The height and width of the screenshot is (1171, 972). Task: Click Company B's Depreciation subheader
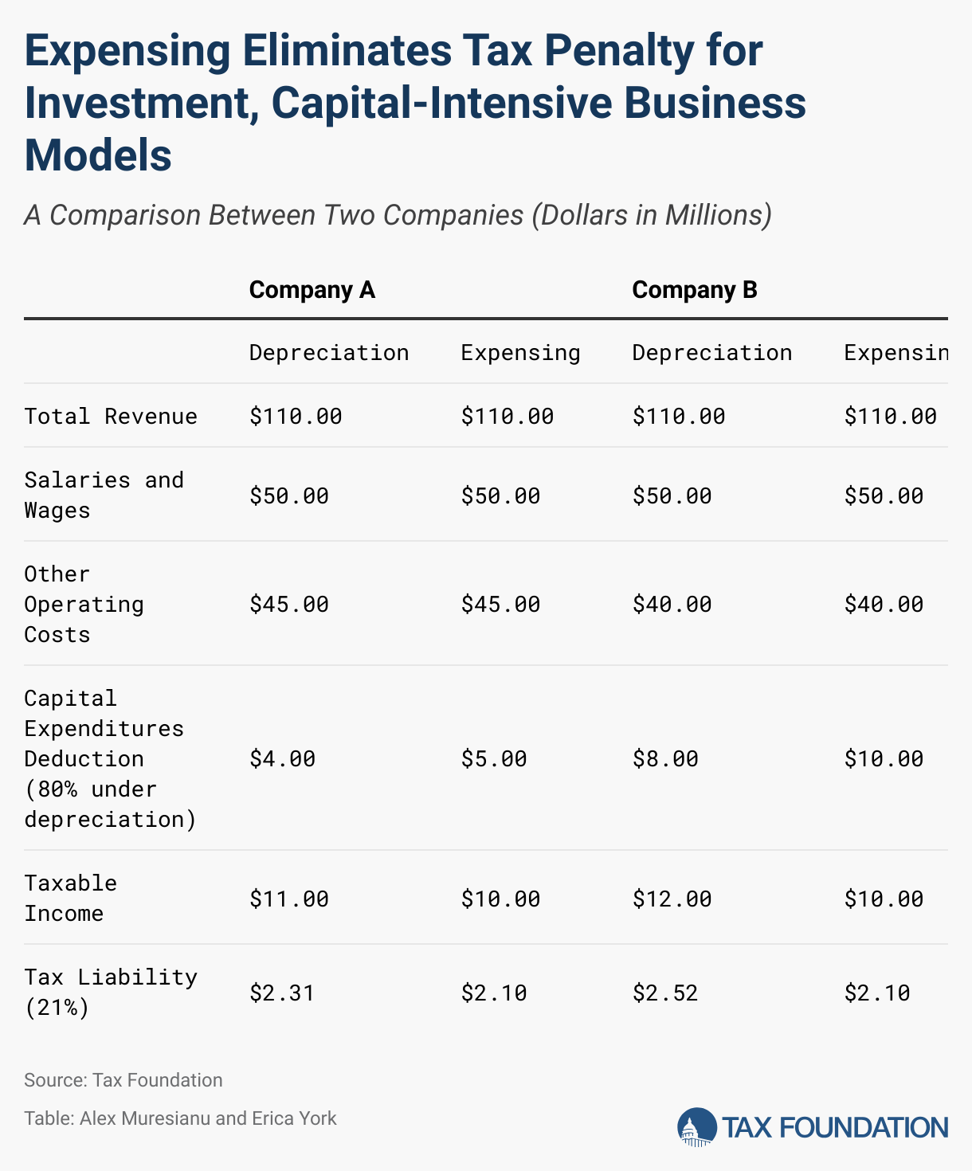click(x=712, y=352)
